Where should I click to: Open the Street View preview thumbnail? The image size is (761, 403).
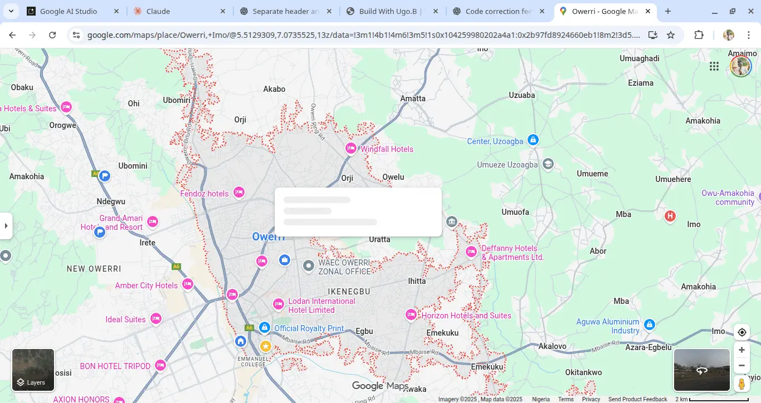click(701, 370)
